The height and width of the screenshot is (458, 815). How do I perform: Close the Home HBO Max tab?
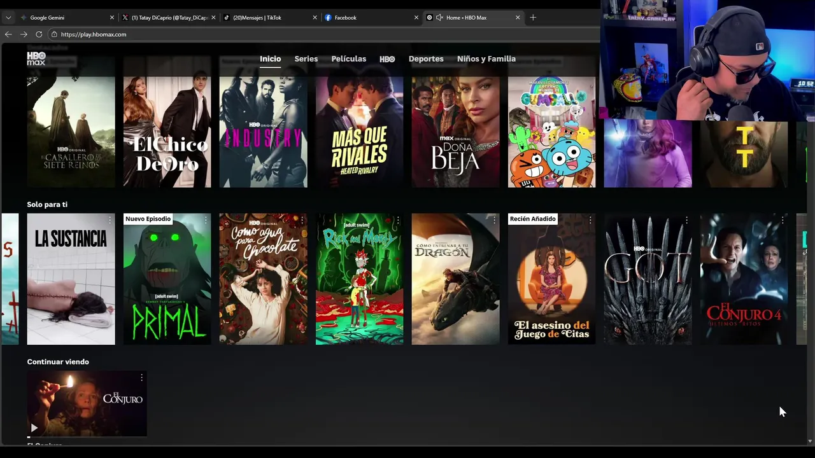pyautogui.click(x=518, y=18)
